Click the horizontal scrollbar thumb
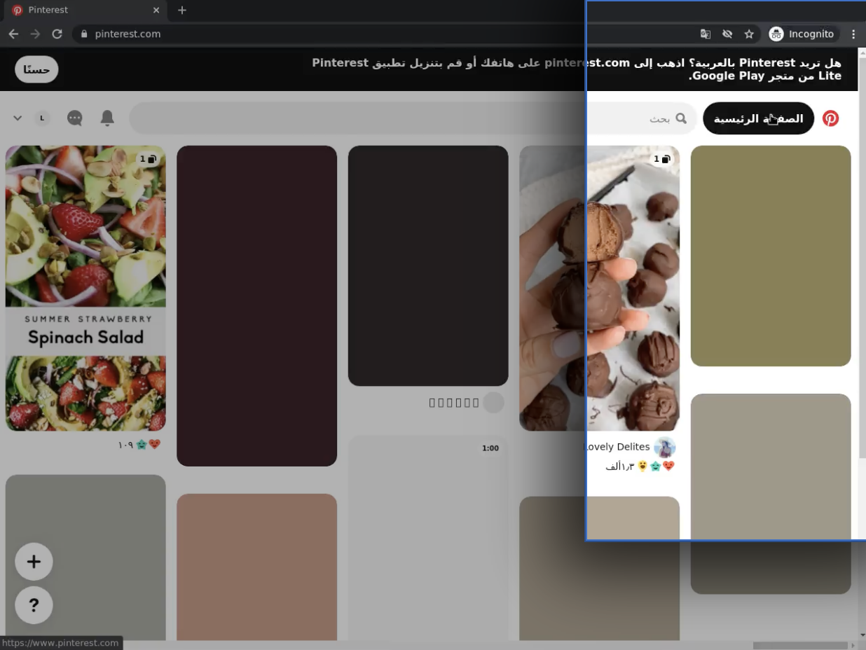866x650 pixels. coord(800,645)
